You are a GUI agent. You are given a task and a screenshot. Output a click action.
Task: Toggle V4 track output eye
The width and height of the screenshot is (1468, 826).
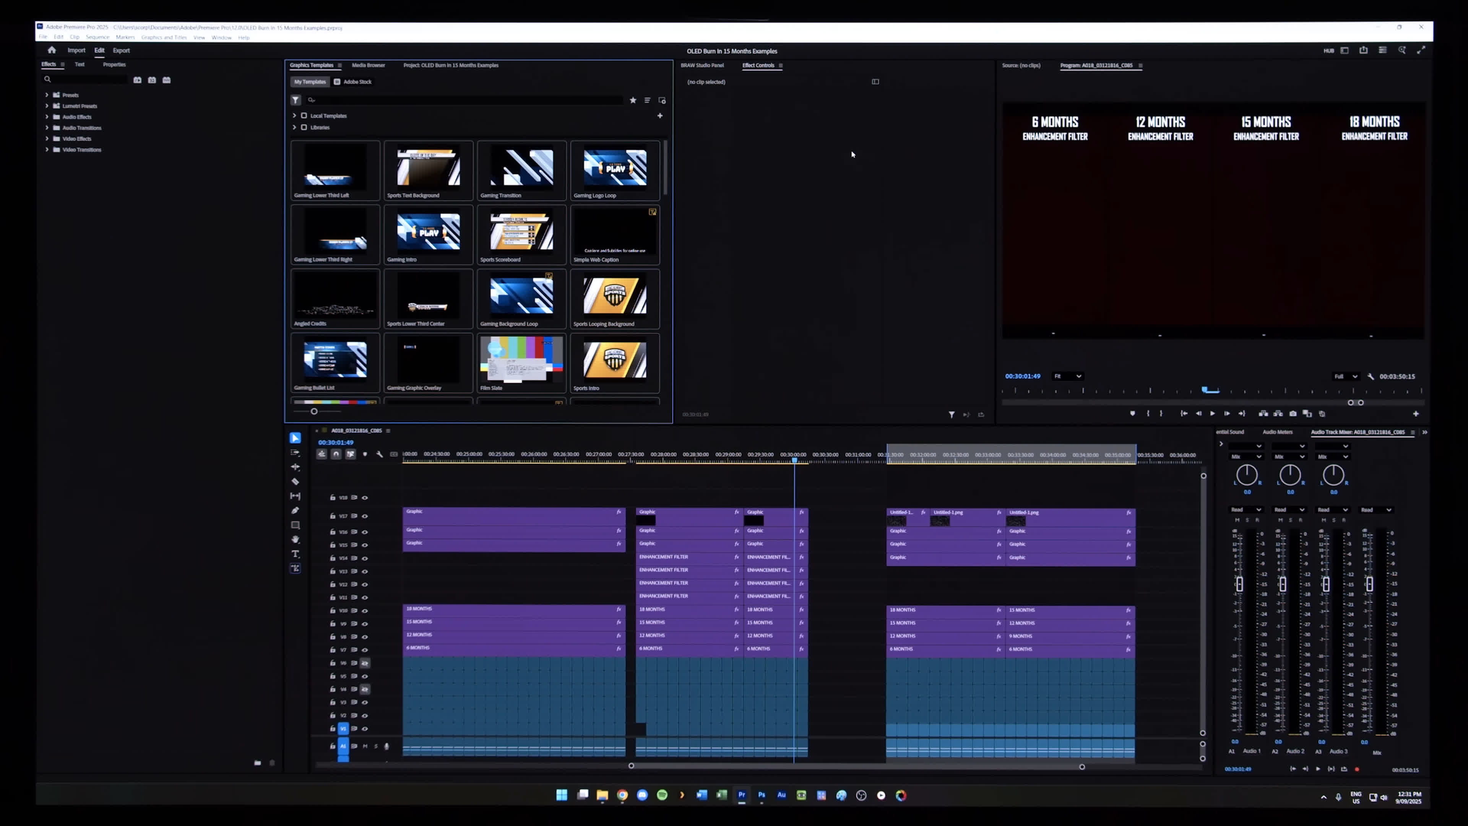[365, 689]
